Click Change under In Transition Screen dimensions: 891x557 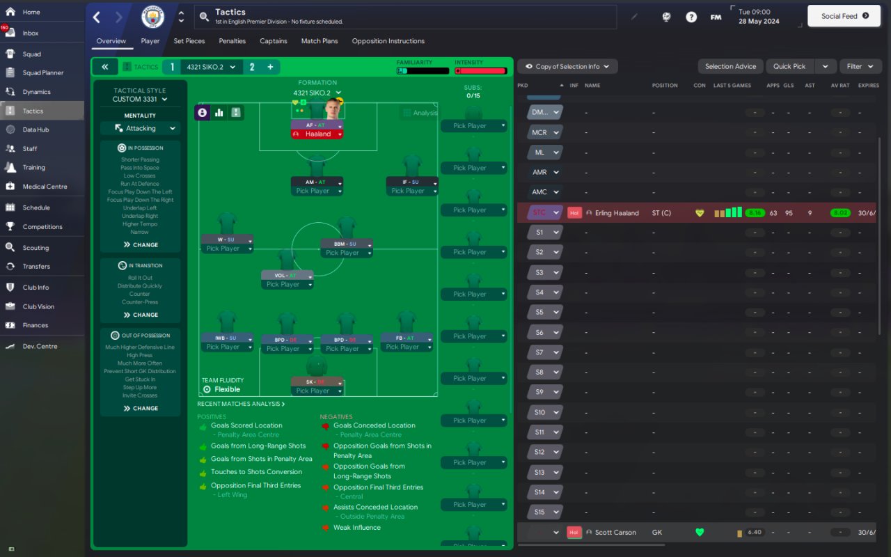pos(141,315)
